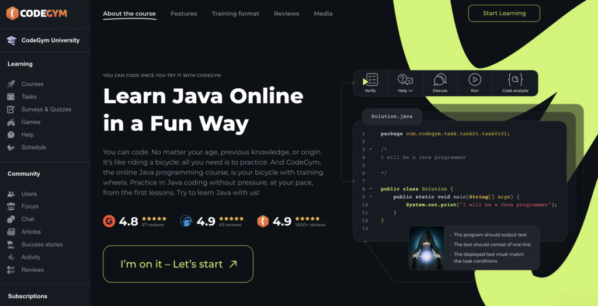The image size is (598, 306).
Task: Click the Users people icon
Action: coord(11,194)
